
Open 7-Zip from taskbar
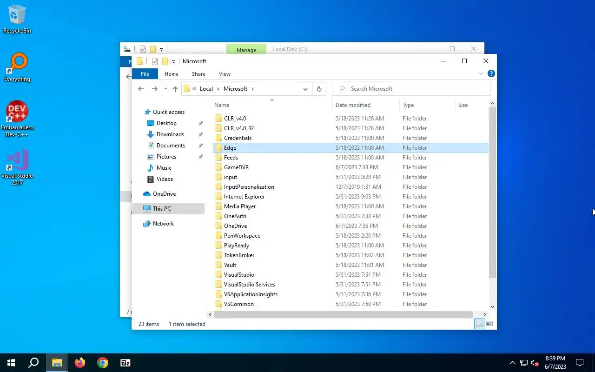pos(126,363)
